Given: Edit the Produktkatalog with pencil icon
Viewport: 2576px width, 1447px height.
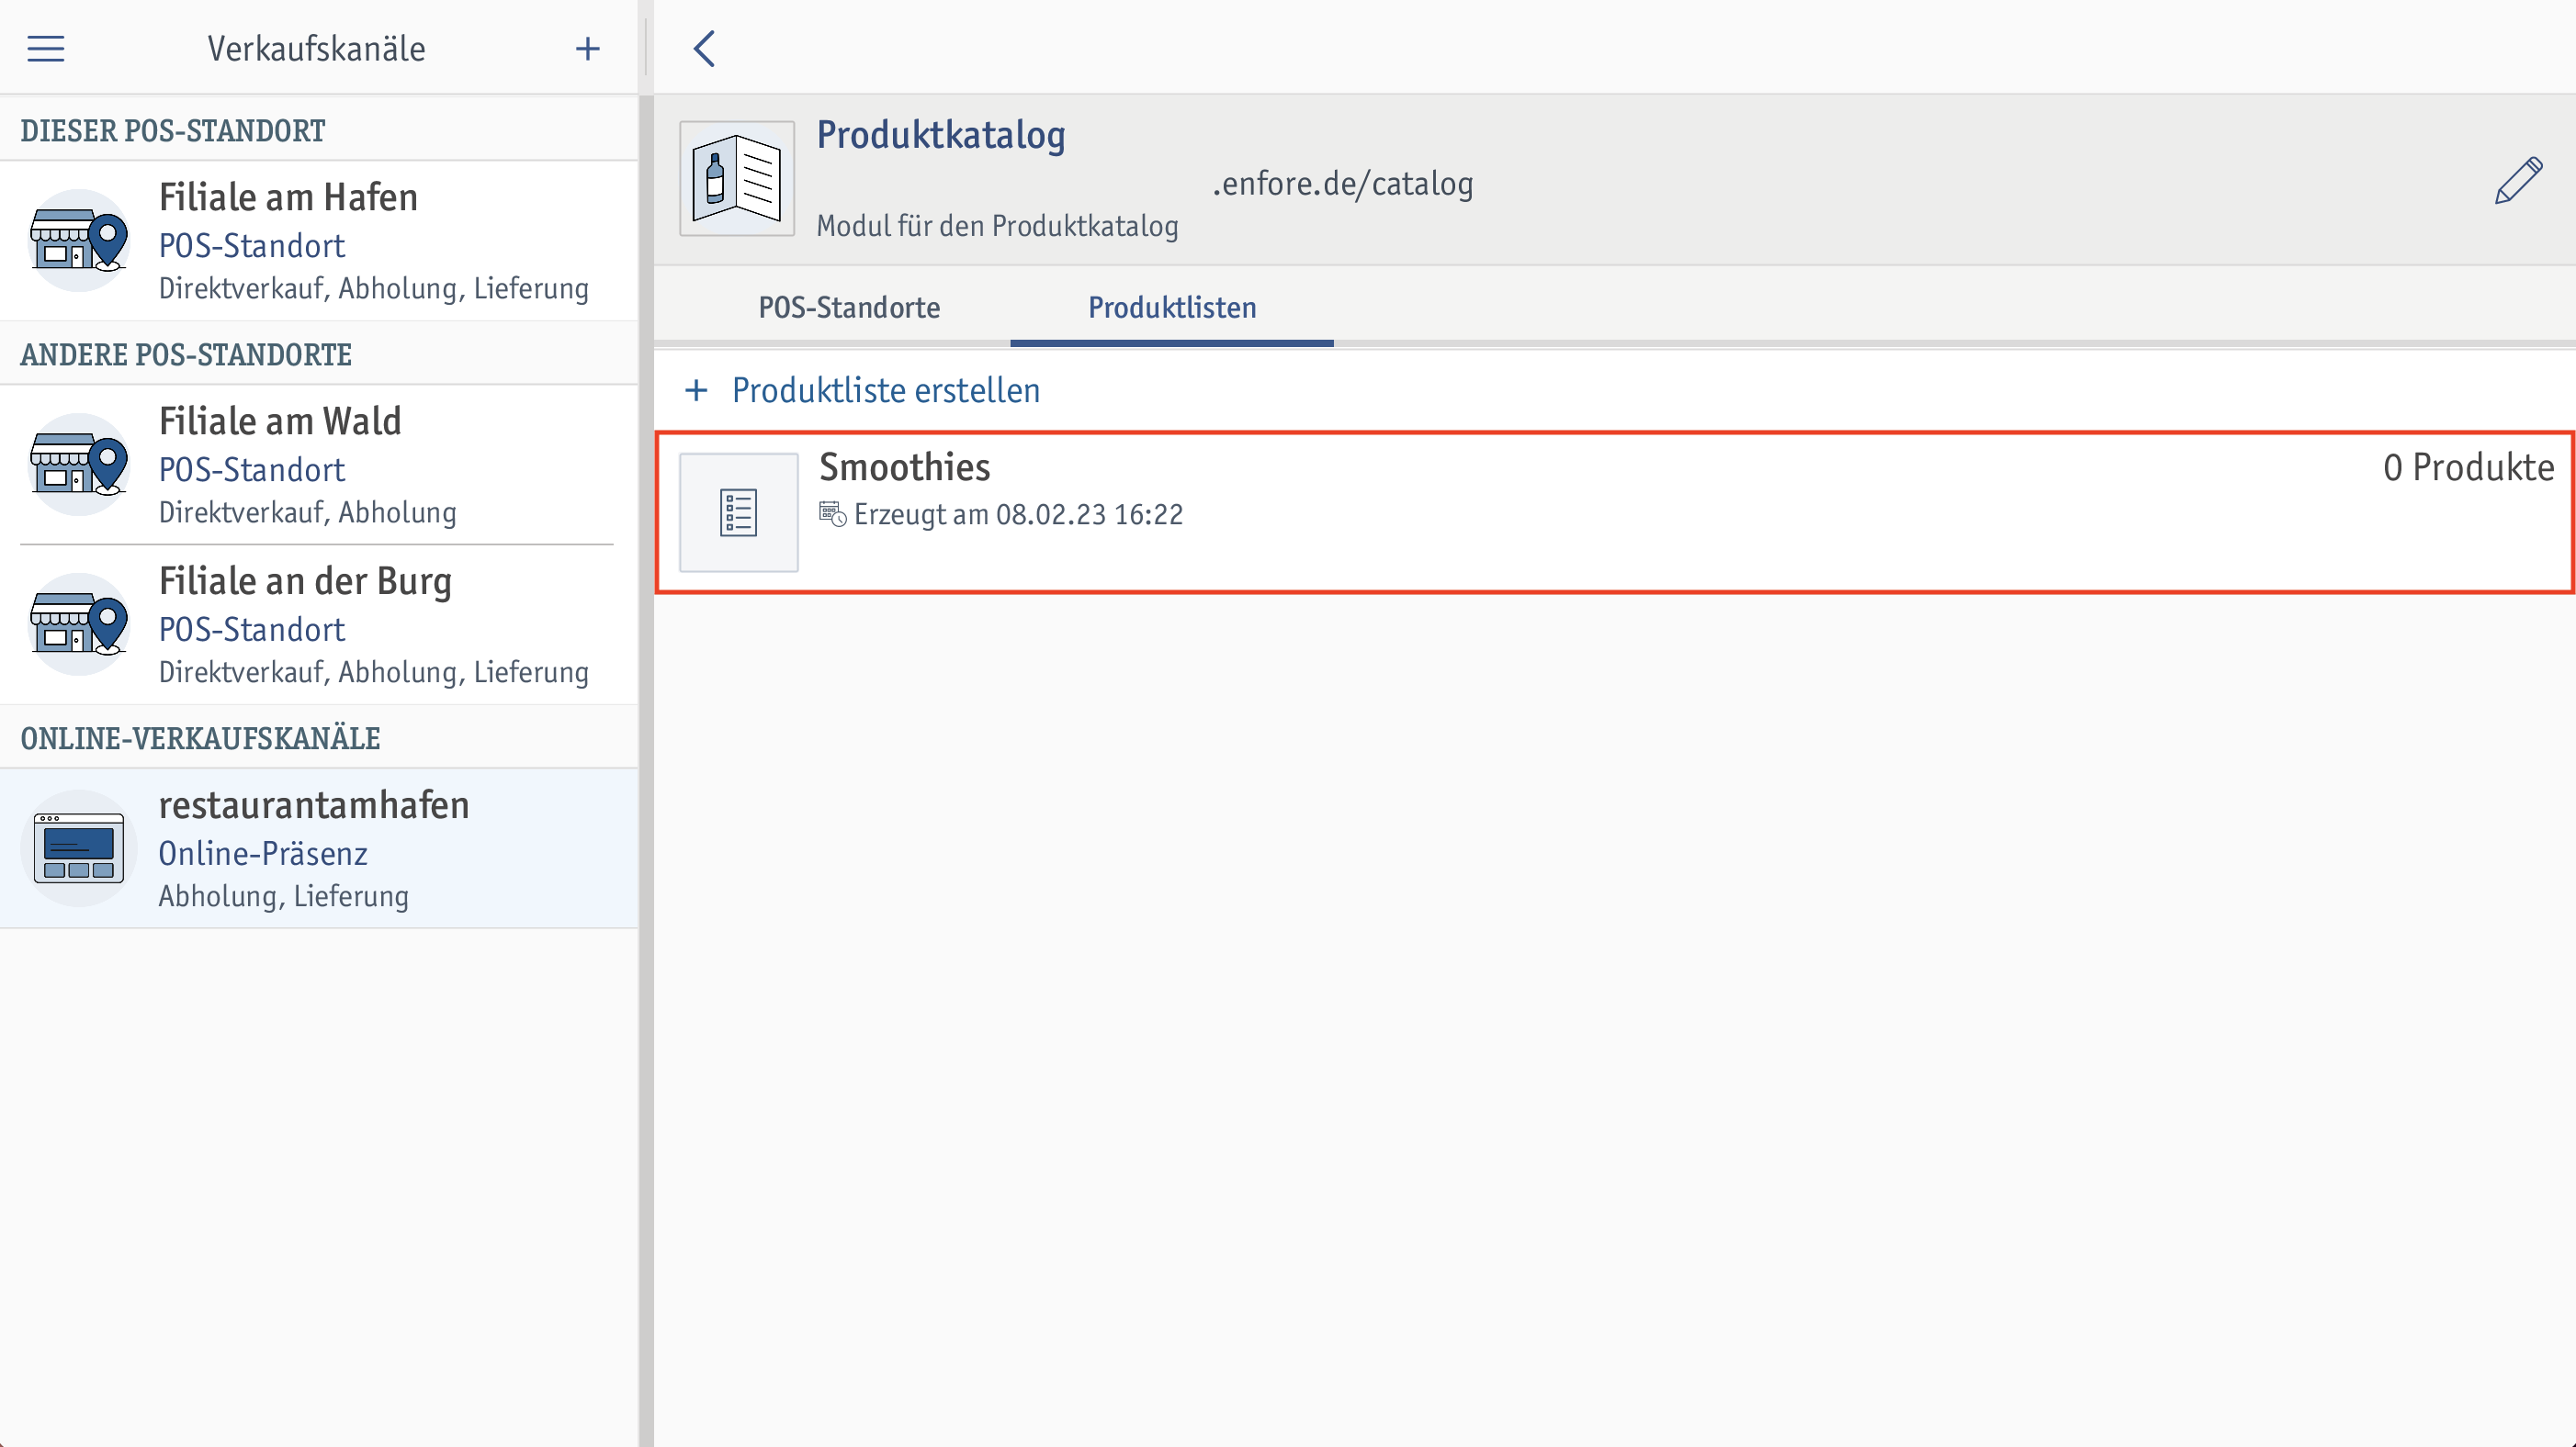Looking at the screenshot, I should (2518, 181).
